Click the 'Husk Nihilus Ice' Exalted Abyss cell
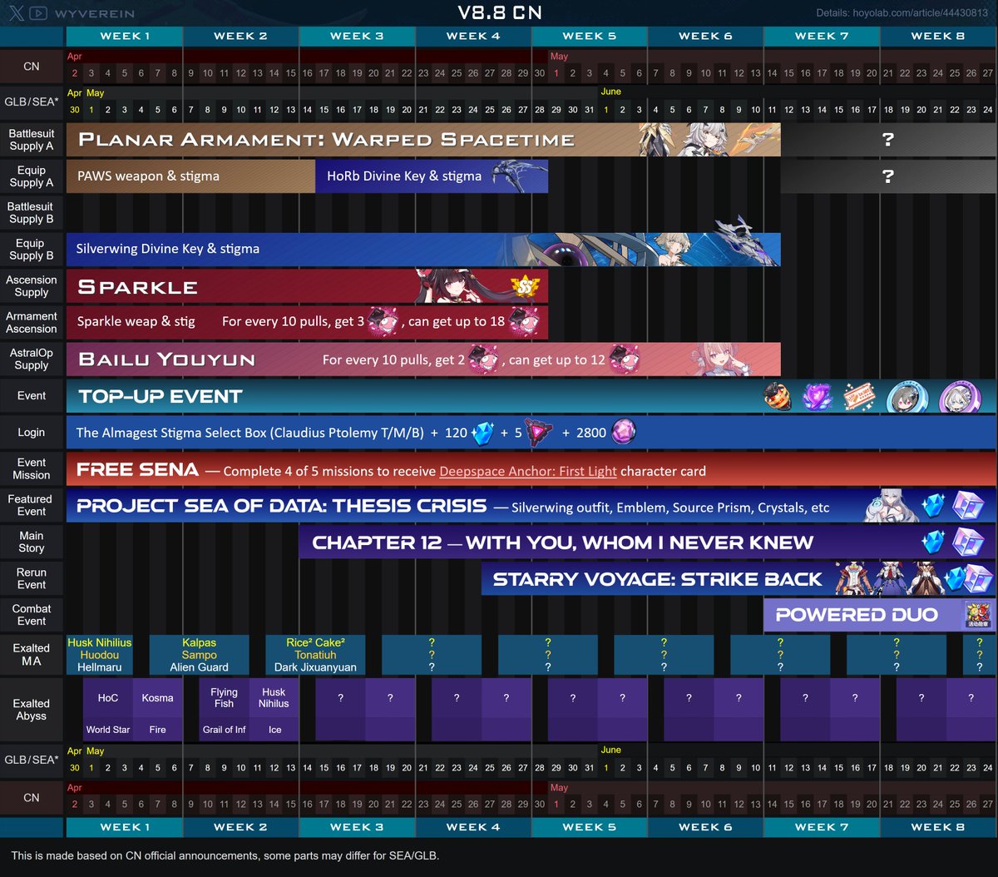The width and height of the screenshot is (998, 877). [x=274, y=709]
